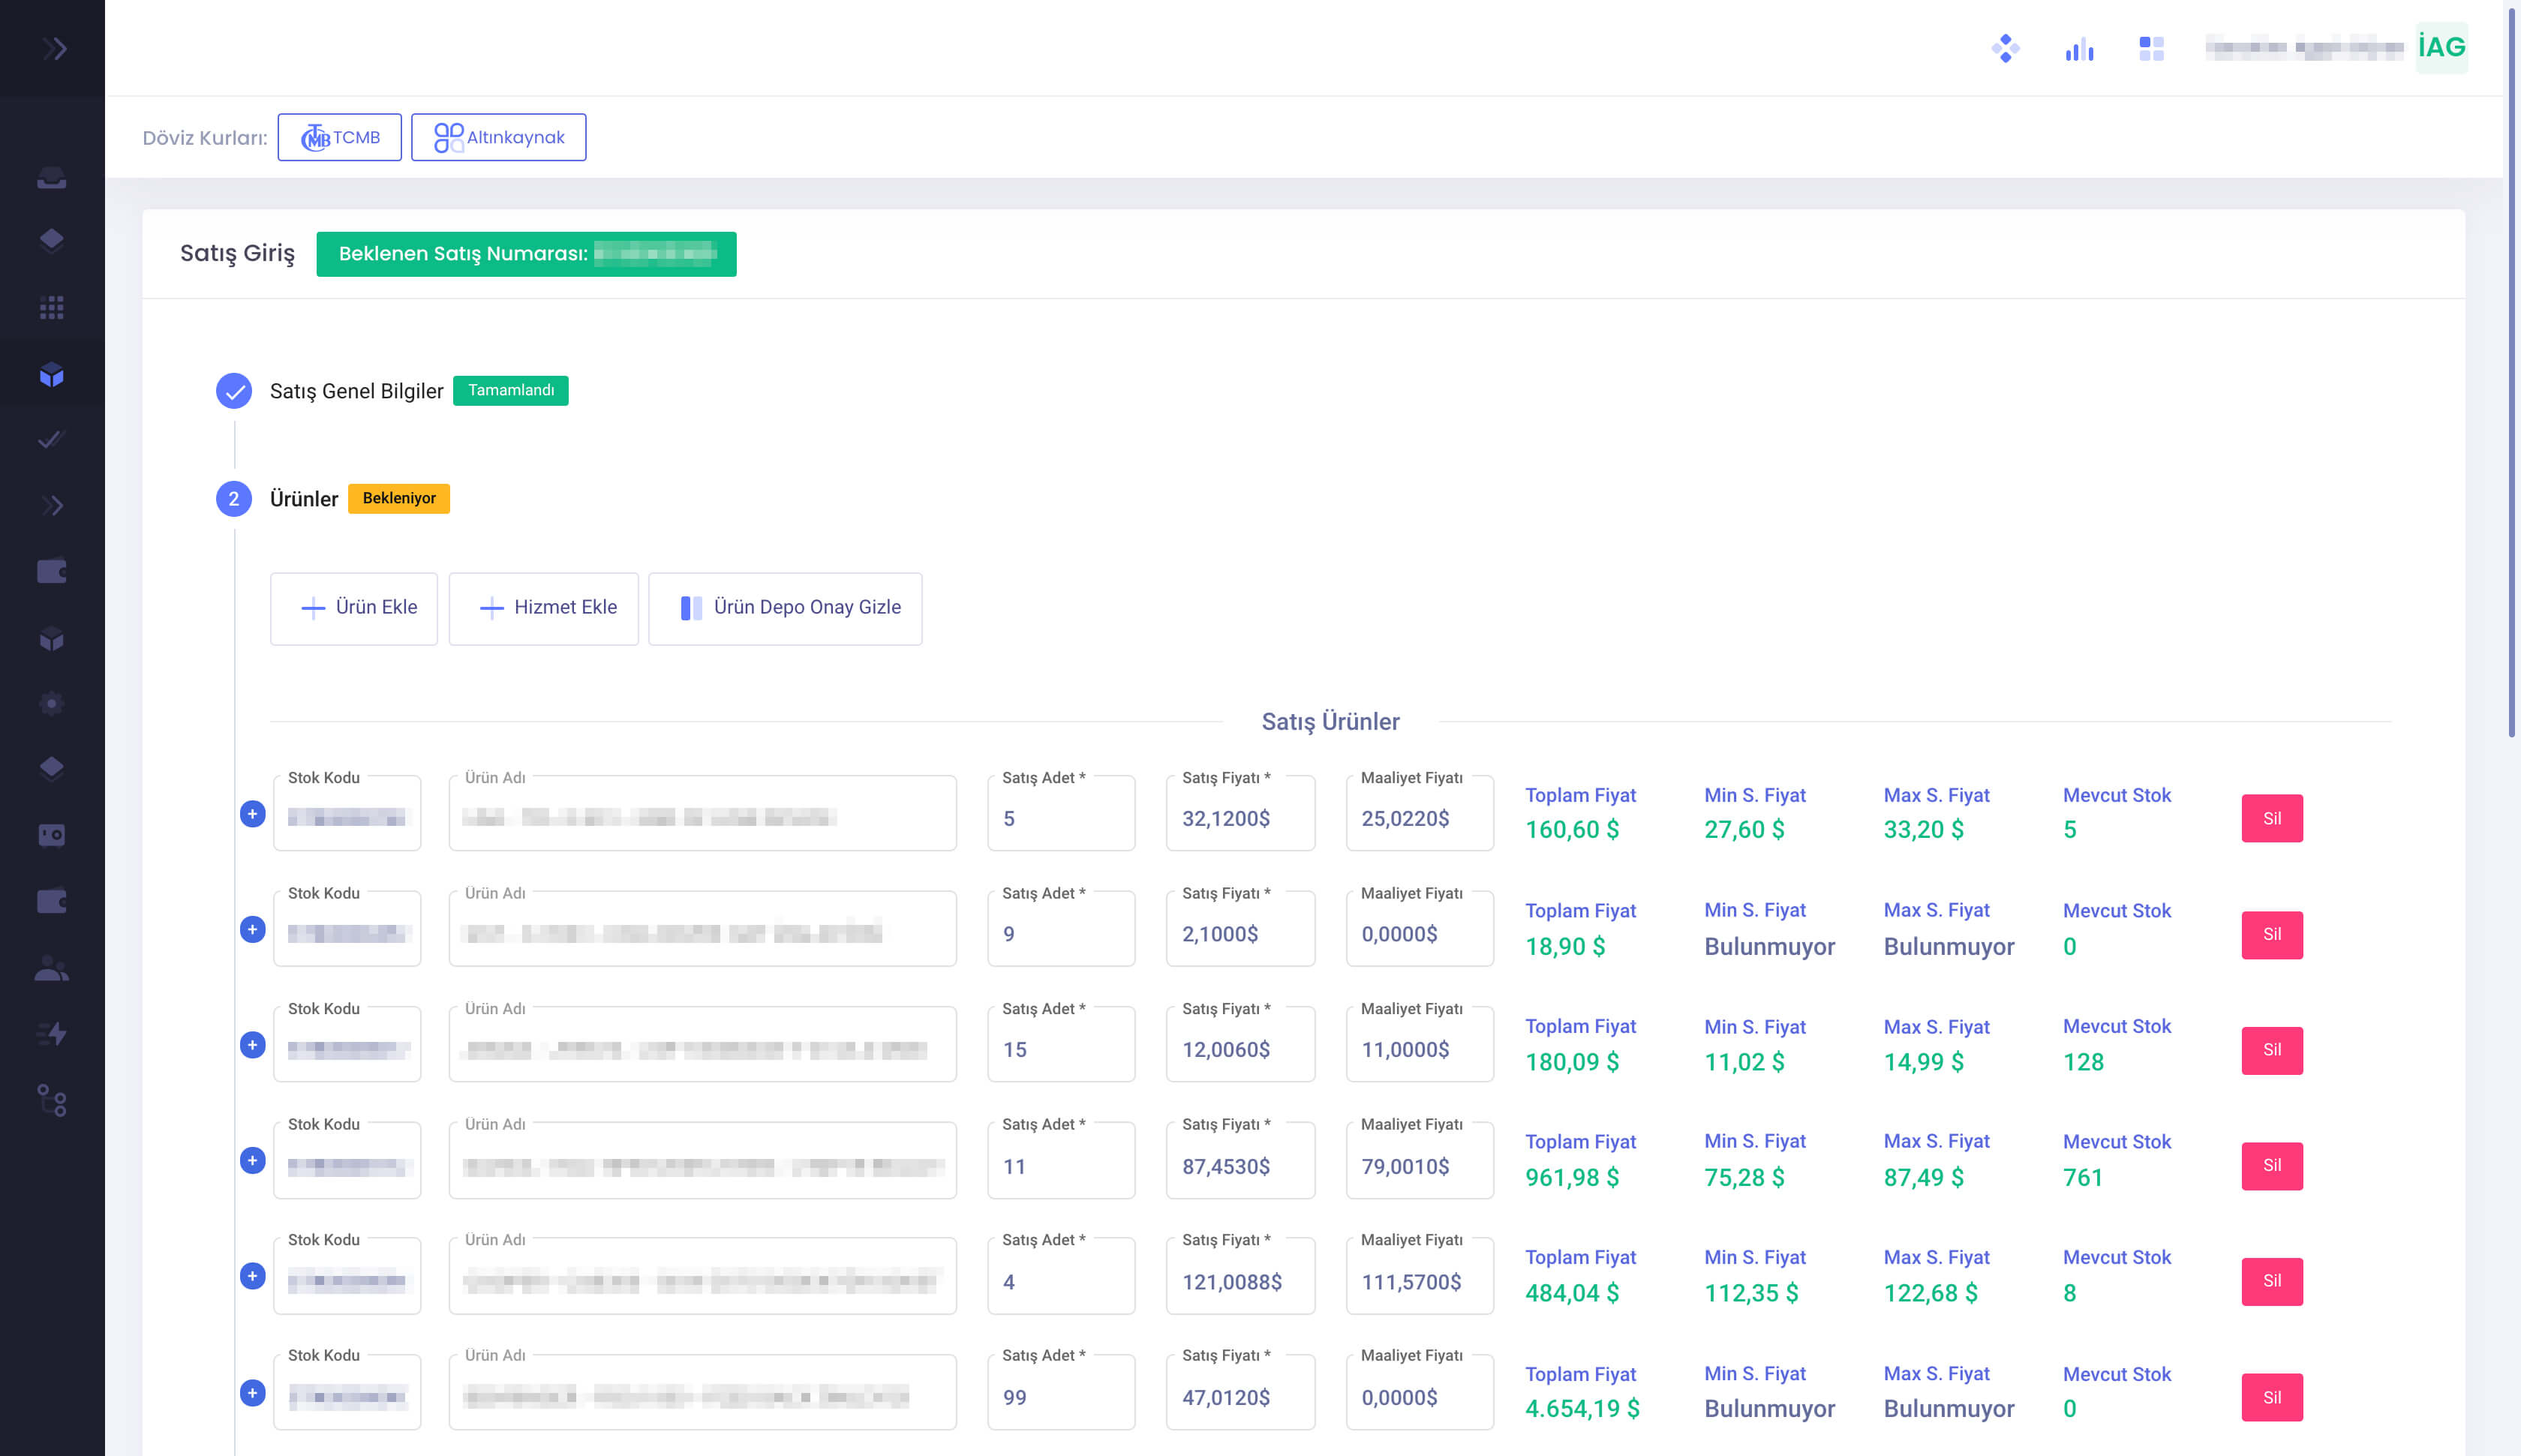Add a product with Ürün Ekle
Image resolution: width=2521 pixels, height=1456 pixels.
coord(354,608)
